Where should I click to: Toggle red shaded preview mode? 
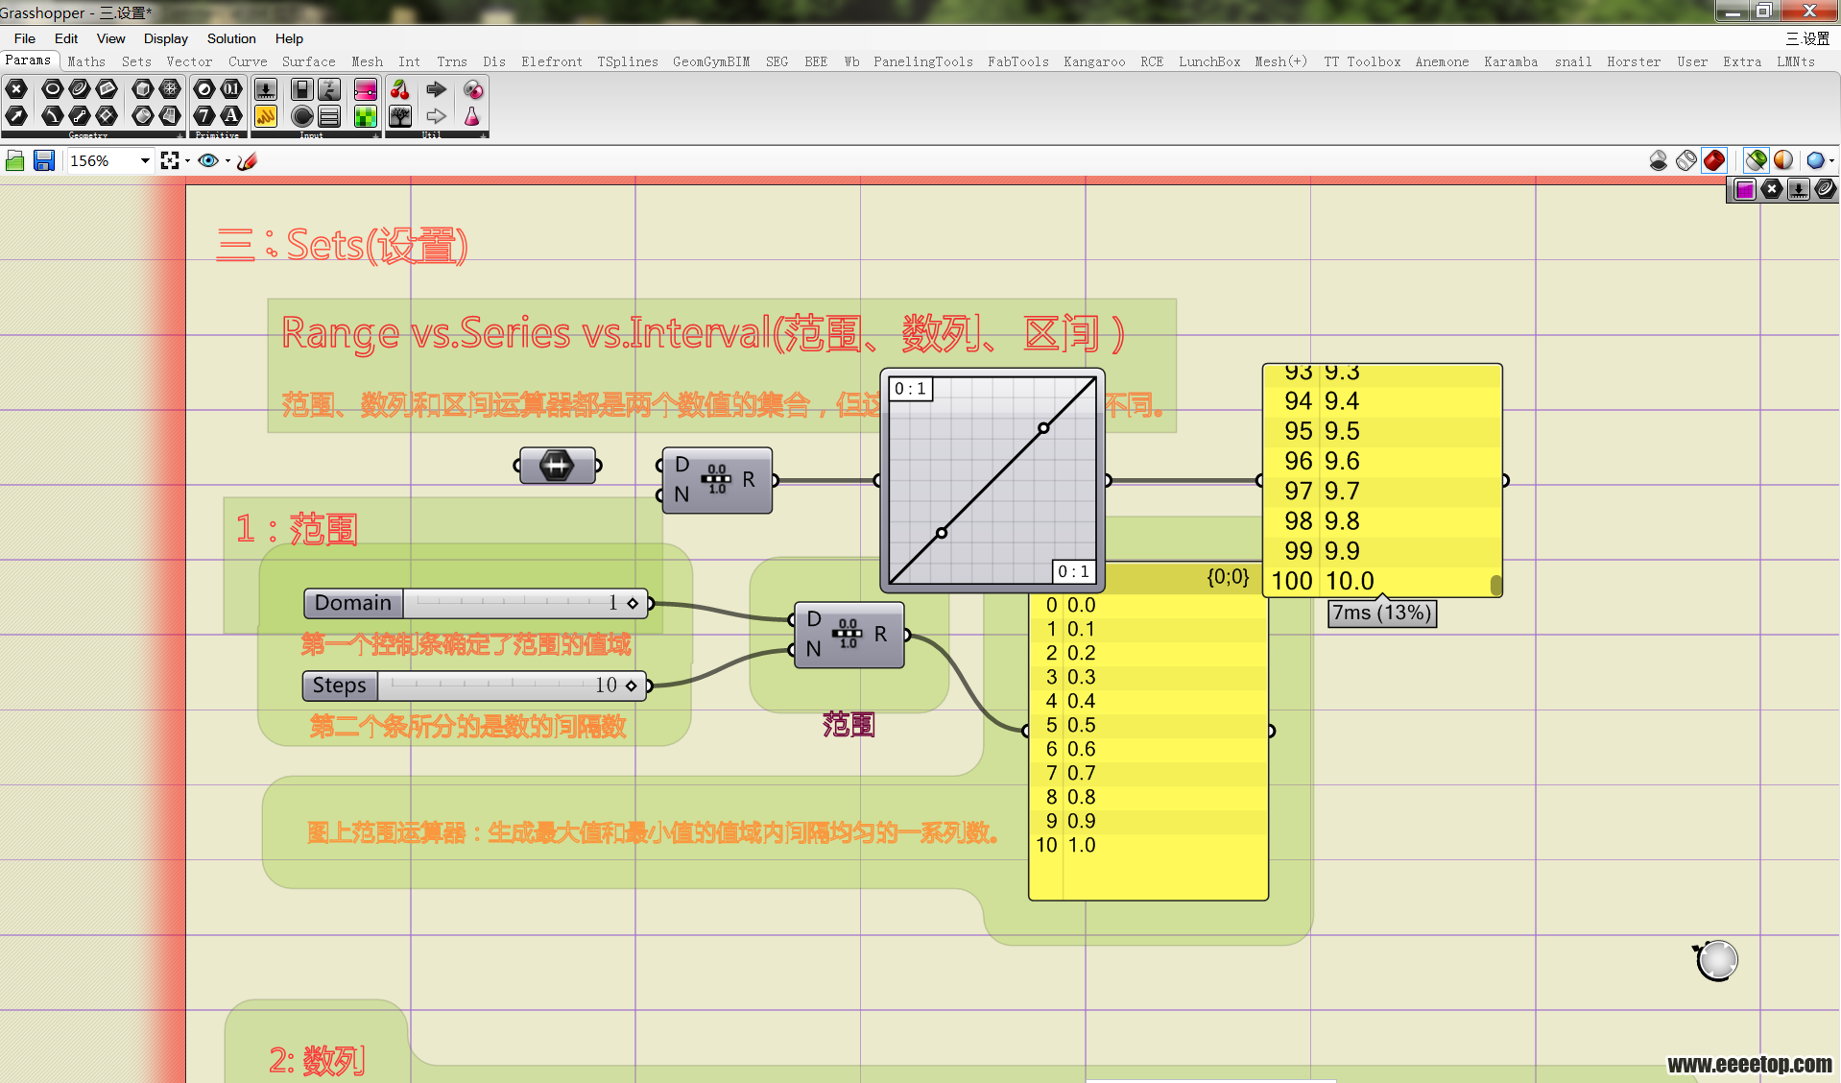pos(1714,160)
